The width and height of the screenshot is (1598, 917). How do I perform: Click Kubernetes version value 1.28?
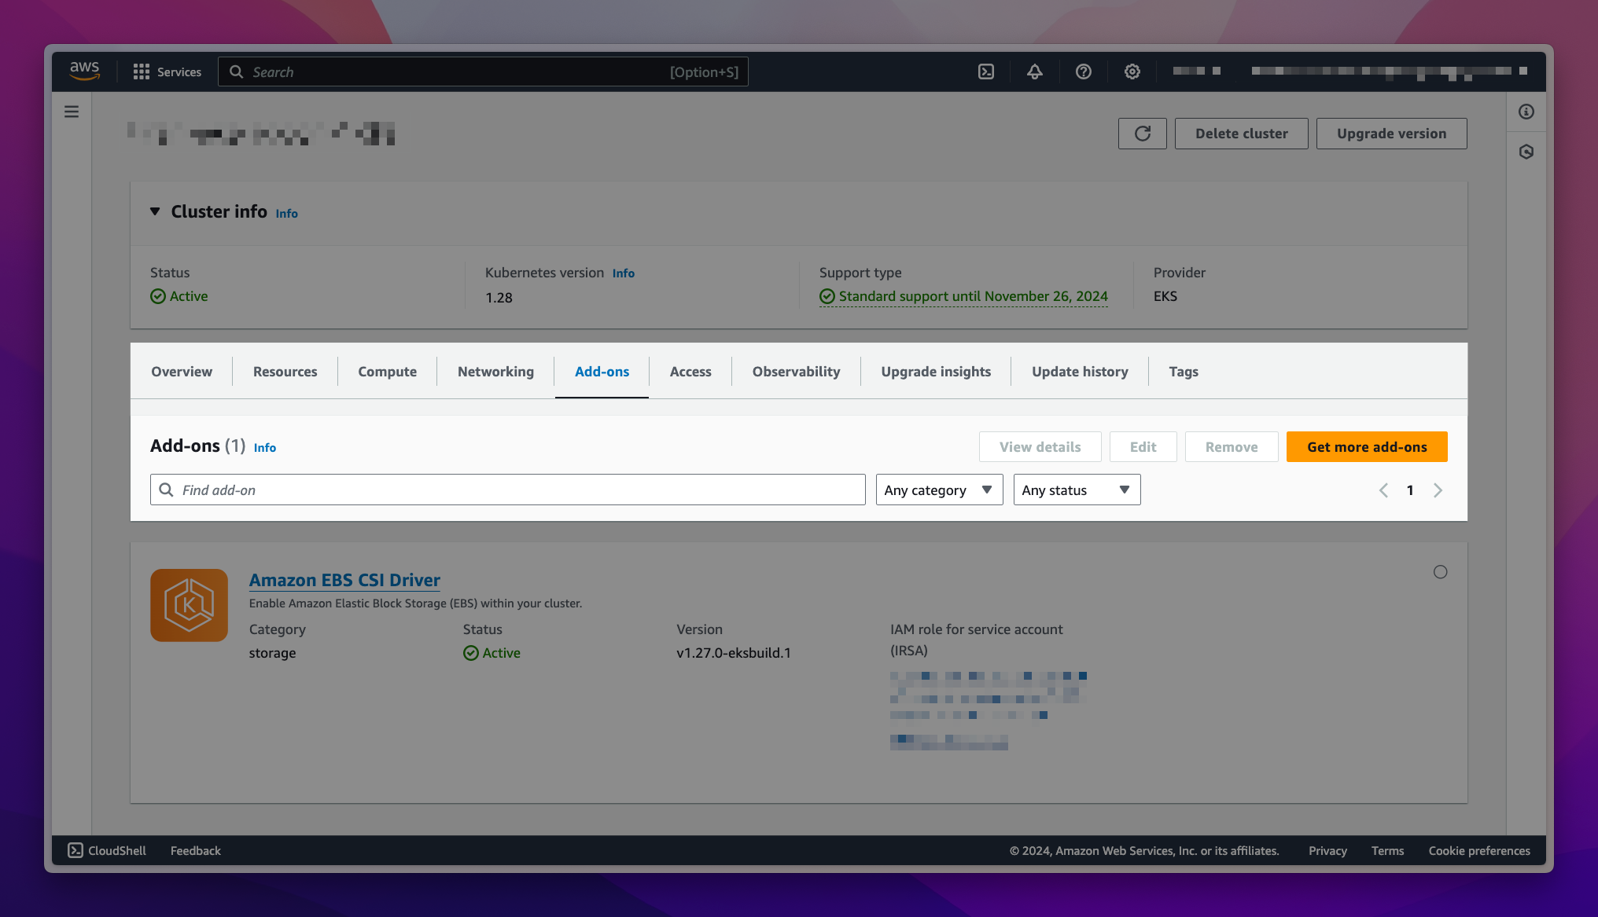pos(499,298)
